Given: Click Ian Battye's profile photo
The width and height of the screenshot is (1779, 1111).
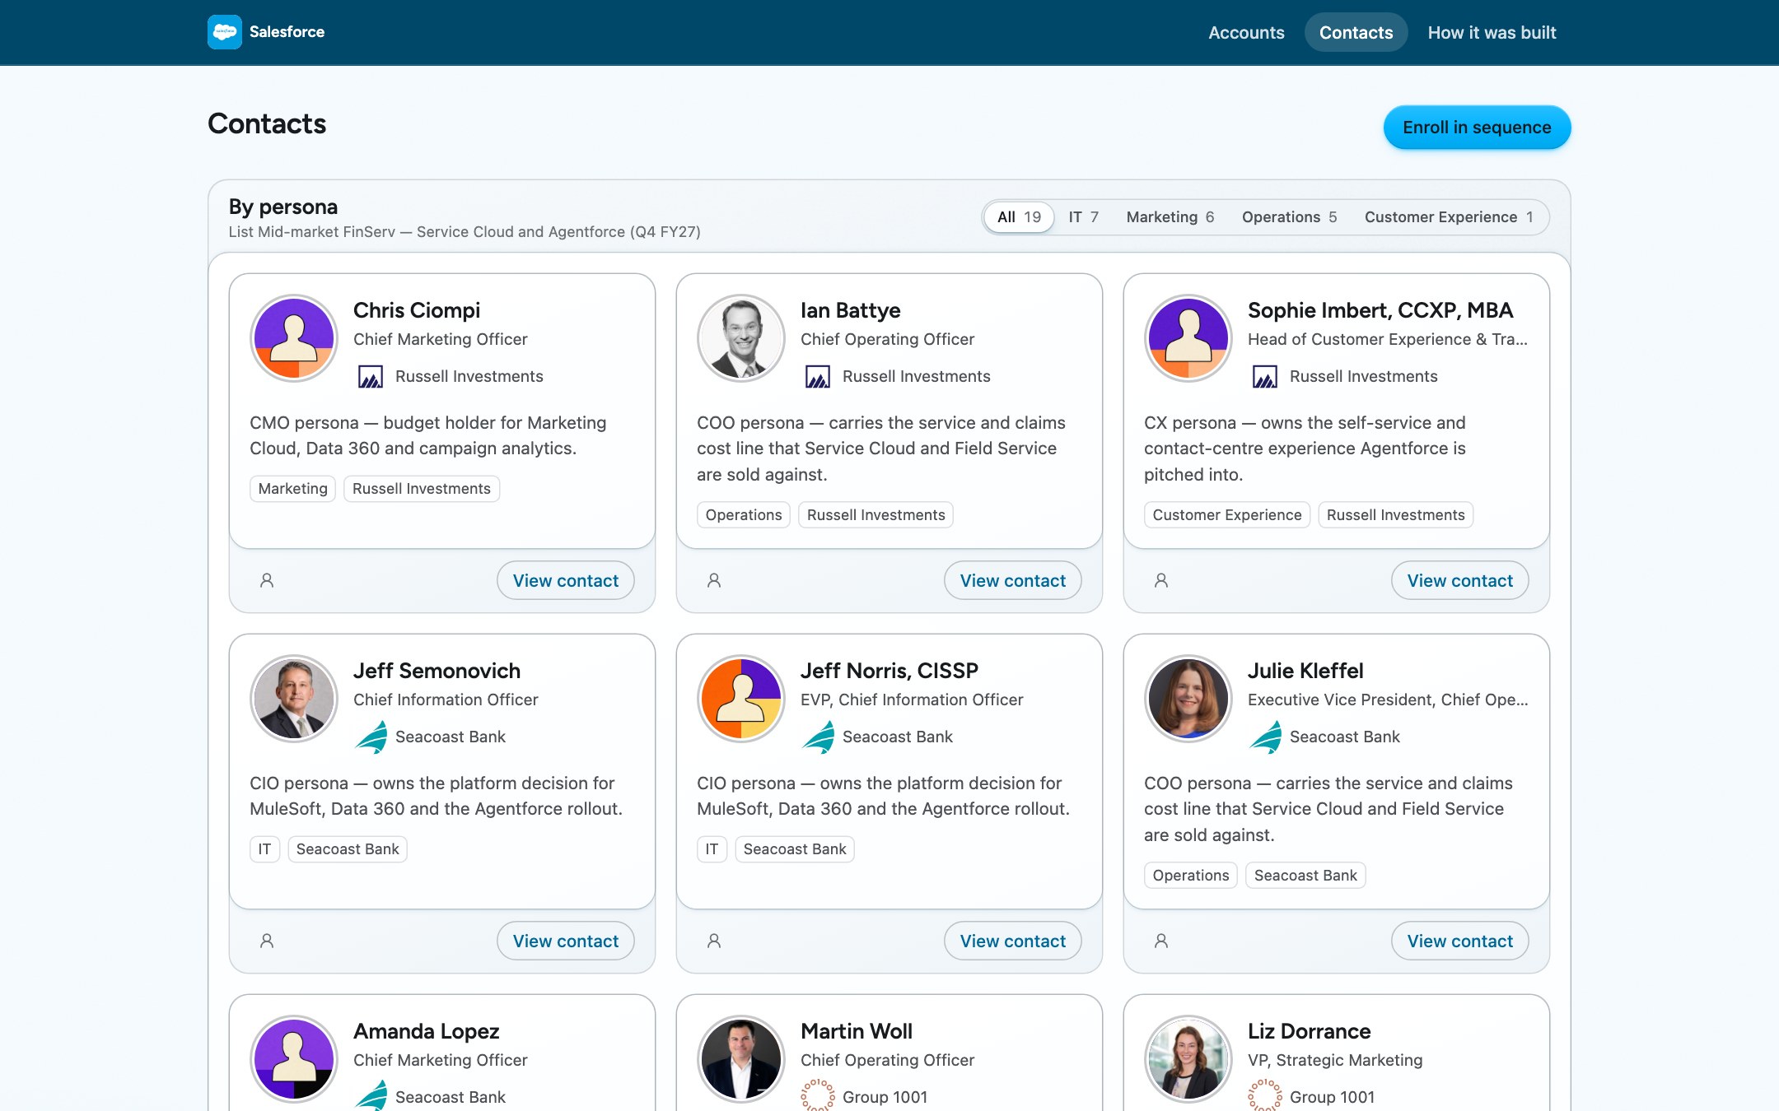Looking at the screenshot, I should pyautogui.click(x=741, y=338).
